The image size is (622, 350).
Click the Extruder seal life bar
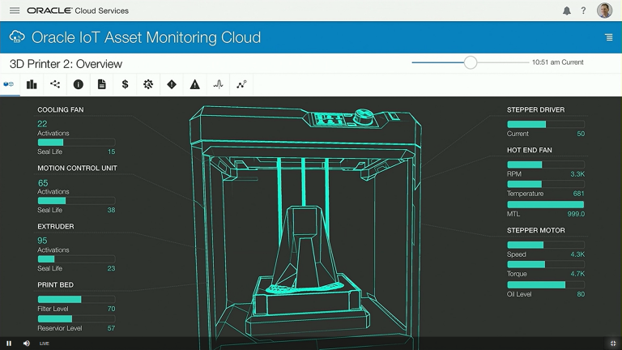point(76,259)
